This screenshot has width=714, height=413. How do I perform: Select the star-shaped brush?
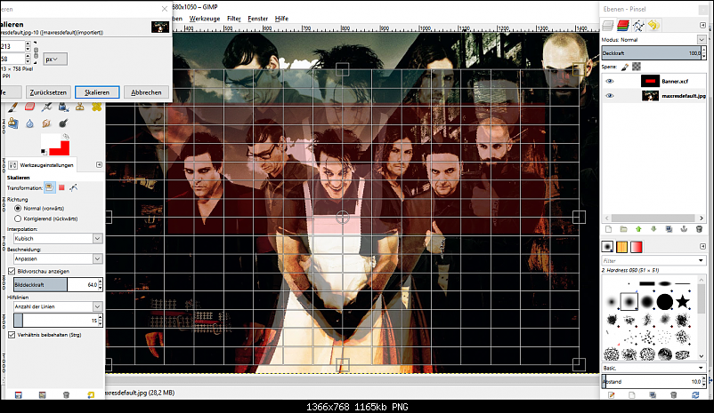coord(682,301)
